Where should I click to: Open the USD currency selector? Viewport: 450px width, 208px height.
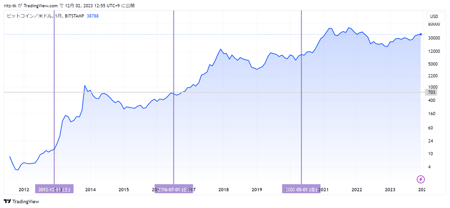click(x=434, y=16)
